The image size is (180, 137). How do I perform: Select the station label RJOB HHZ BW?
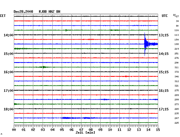coord(50,12)
